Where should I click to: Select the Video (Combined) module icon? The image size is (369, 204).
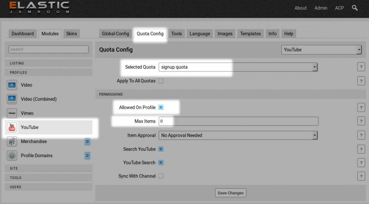(12, 99)
